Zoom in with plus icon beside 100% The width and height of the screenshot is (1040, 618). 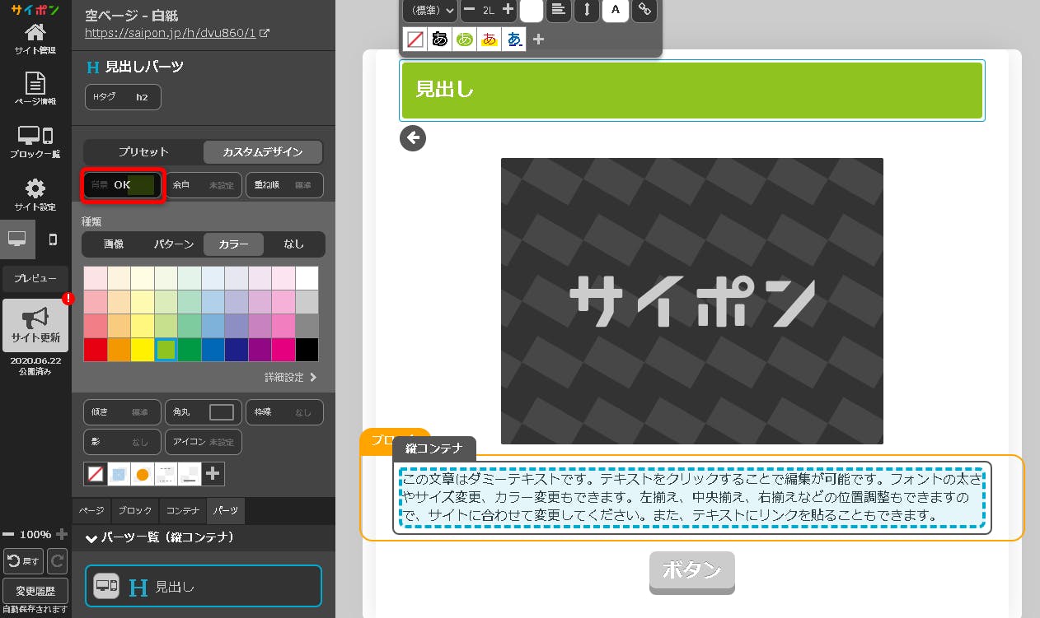click(x=62, y=534)
